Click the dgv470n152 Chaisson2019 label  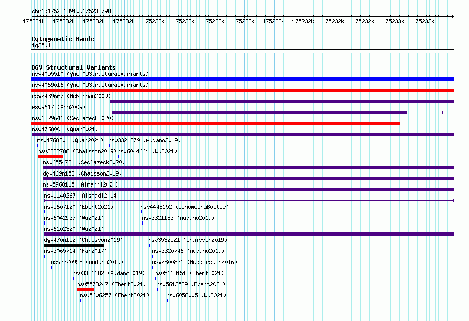[83, 240]
